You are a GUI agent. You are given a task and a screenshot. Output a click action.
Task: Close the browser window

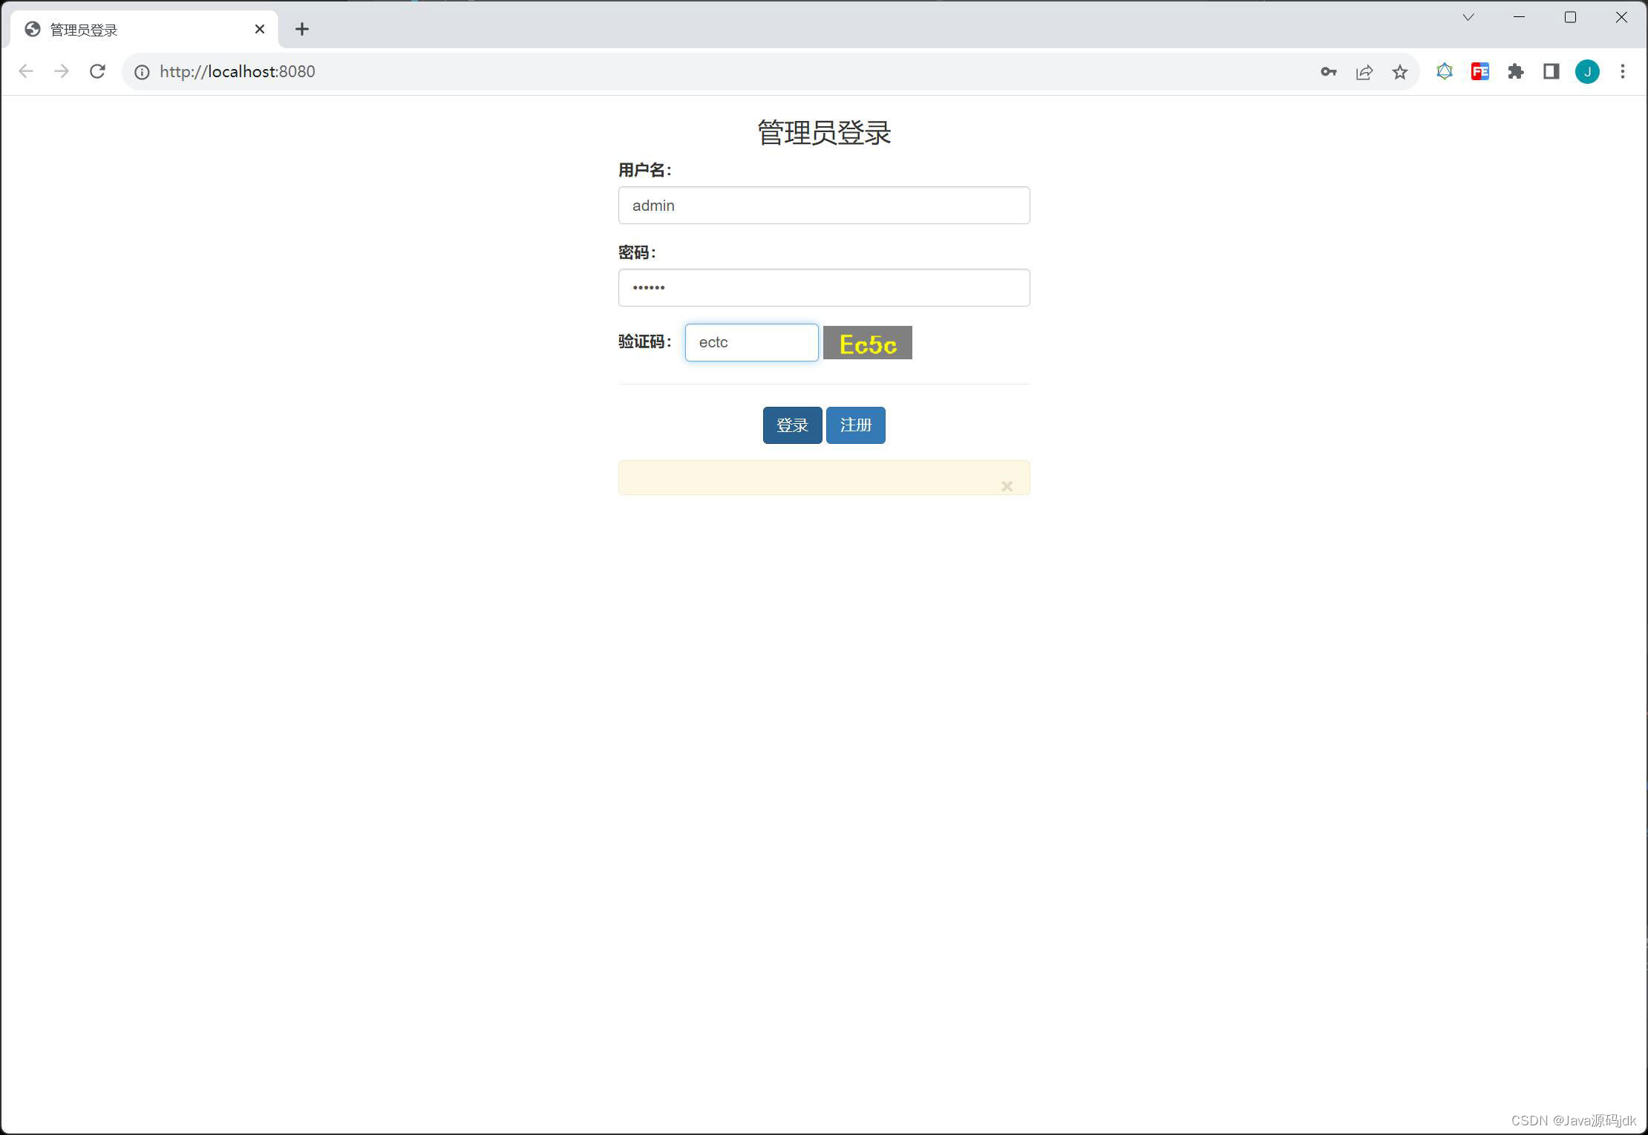point(1621,17)
